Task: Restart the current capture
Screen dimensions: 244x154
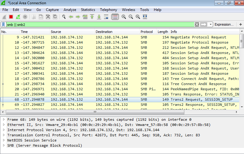Action: tap(18, 17)
